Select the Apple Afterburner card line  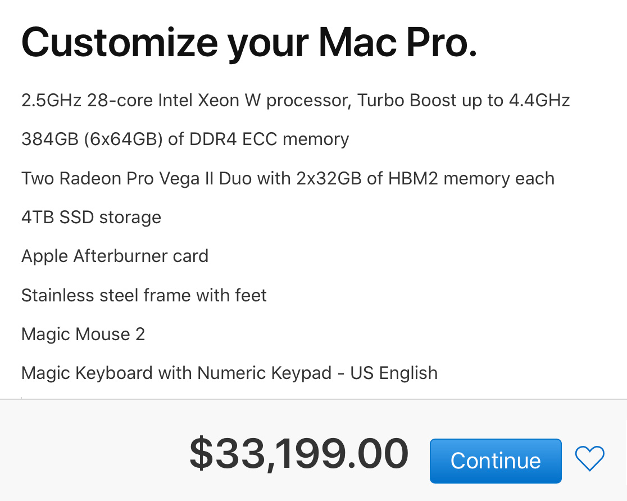coord(115,256)
